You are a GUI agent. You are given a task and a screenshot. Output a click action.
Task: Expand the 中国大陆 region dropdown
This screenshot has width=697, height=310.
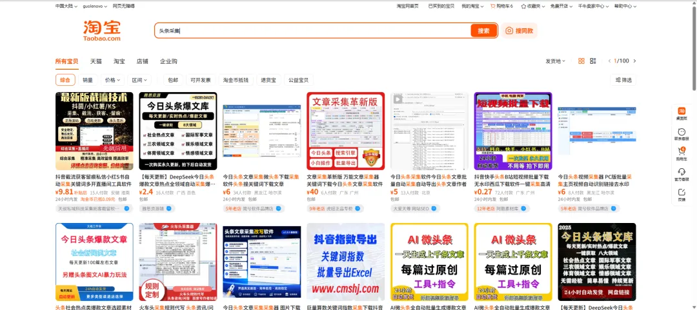[x=66, y=6]
